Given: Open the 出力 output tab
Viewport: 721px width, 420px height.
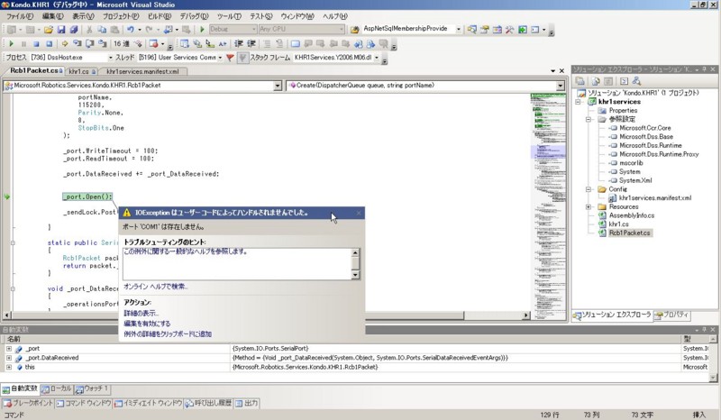Looking at the screenshot, I should (247, 404).
